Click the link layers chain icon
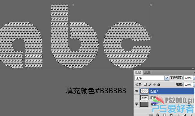This screenshot has width=195, height=116. pos(151,115)
